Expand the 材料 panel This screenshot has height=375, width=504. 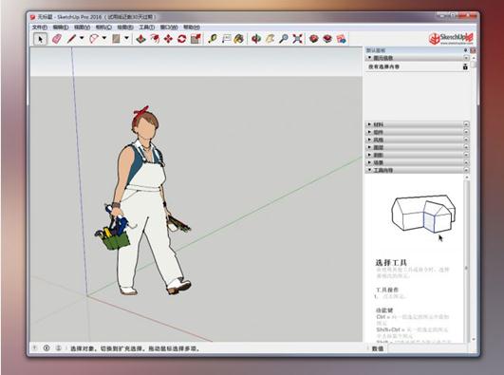point(369,124)
